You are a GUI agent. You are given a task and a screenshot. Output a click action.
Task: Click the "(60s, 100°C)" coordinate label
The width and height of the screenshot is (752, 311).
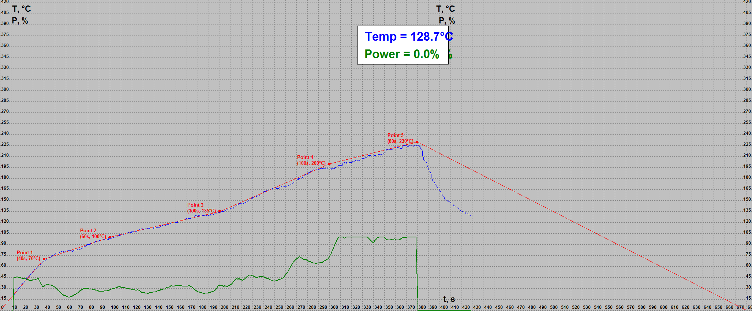pyautogui.click(x=93, y=236)
